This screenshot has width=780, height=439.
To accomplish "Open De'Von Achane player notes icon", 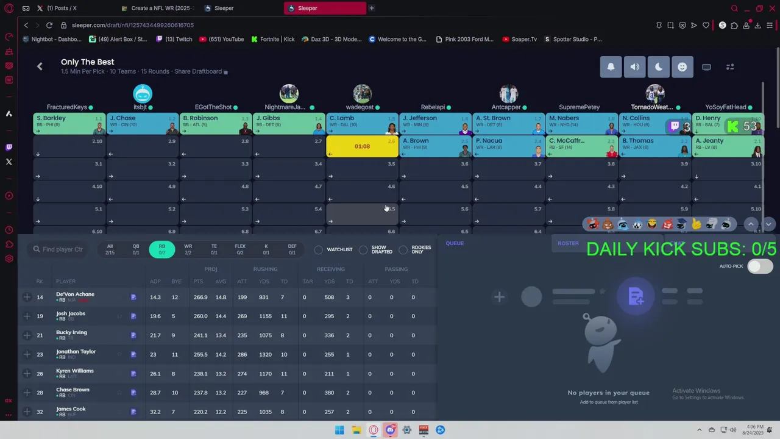I will (133, 298).
